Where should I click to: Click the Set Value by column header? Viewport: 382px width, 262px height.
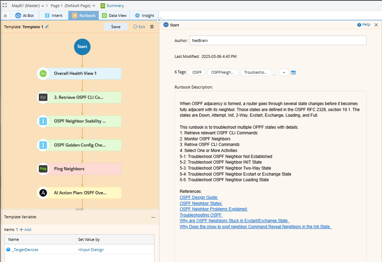[111, 239]
